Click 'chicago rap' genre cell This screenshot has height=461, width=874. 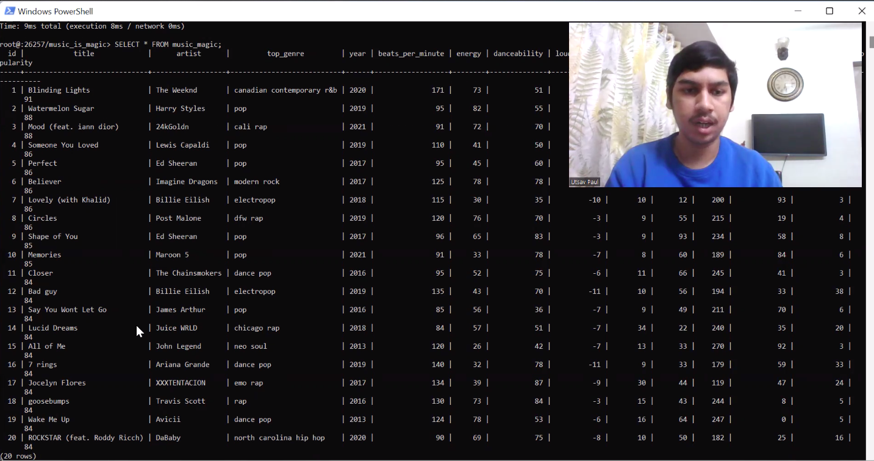[257, 328]
